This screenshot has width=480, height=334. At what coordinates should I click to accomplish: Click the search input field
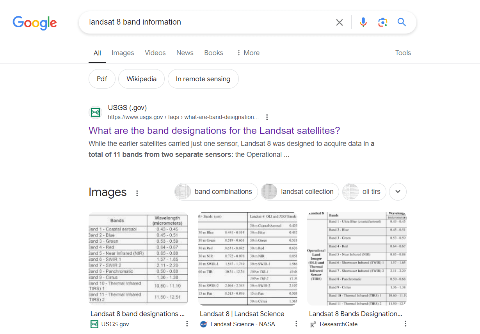click(x=207, y=22)
